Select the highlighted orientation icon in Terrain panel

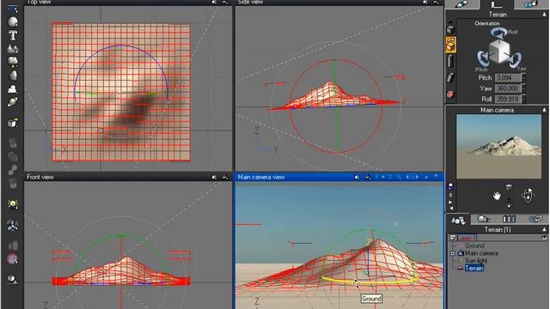pyautogui.click(x=450, y=45)
